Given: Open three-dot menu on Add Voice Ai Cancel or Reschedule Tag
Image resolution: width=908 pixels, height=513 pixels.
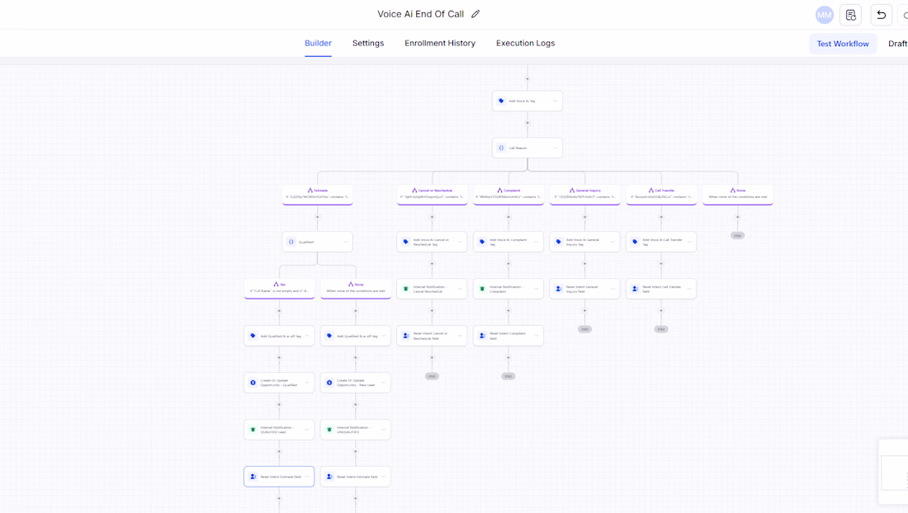Looking at the screenshot, I should tap(460, 242).
